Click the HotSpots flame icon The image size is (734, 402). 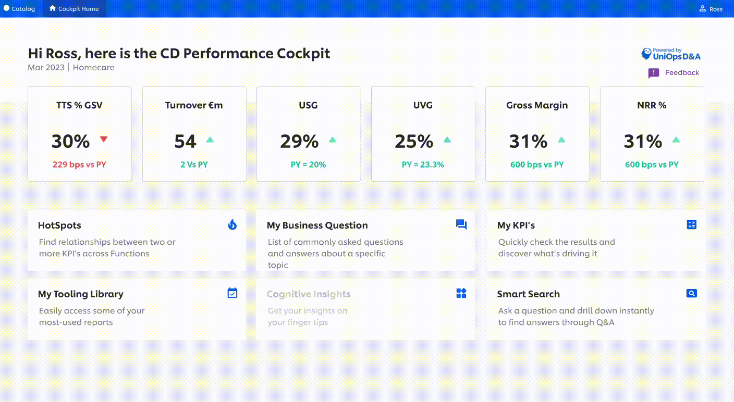[x=233, y=224]
